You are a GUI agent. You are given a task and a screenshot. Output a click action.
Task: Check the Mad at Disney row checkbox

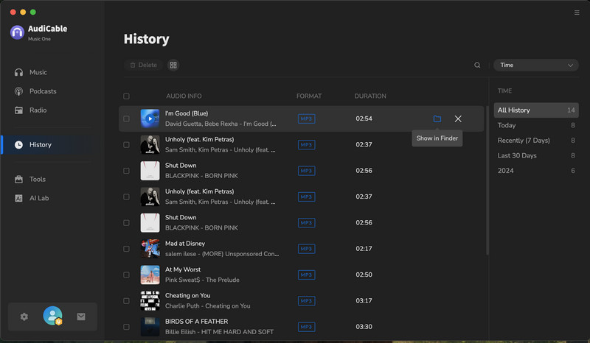coord(126,249)
